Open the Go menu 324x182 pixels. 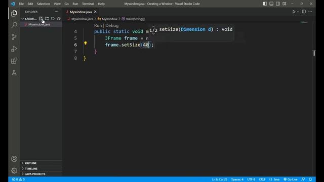coord(66,4)
